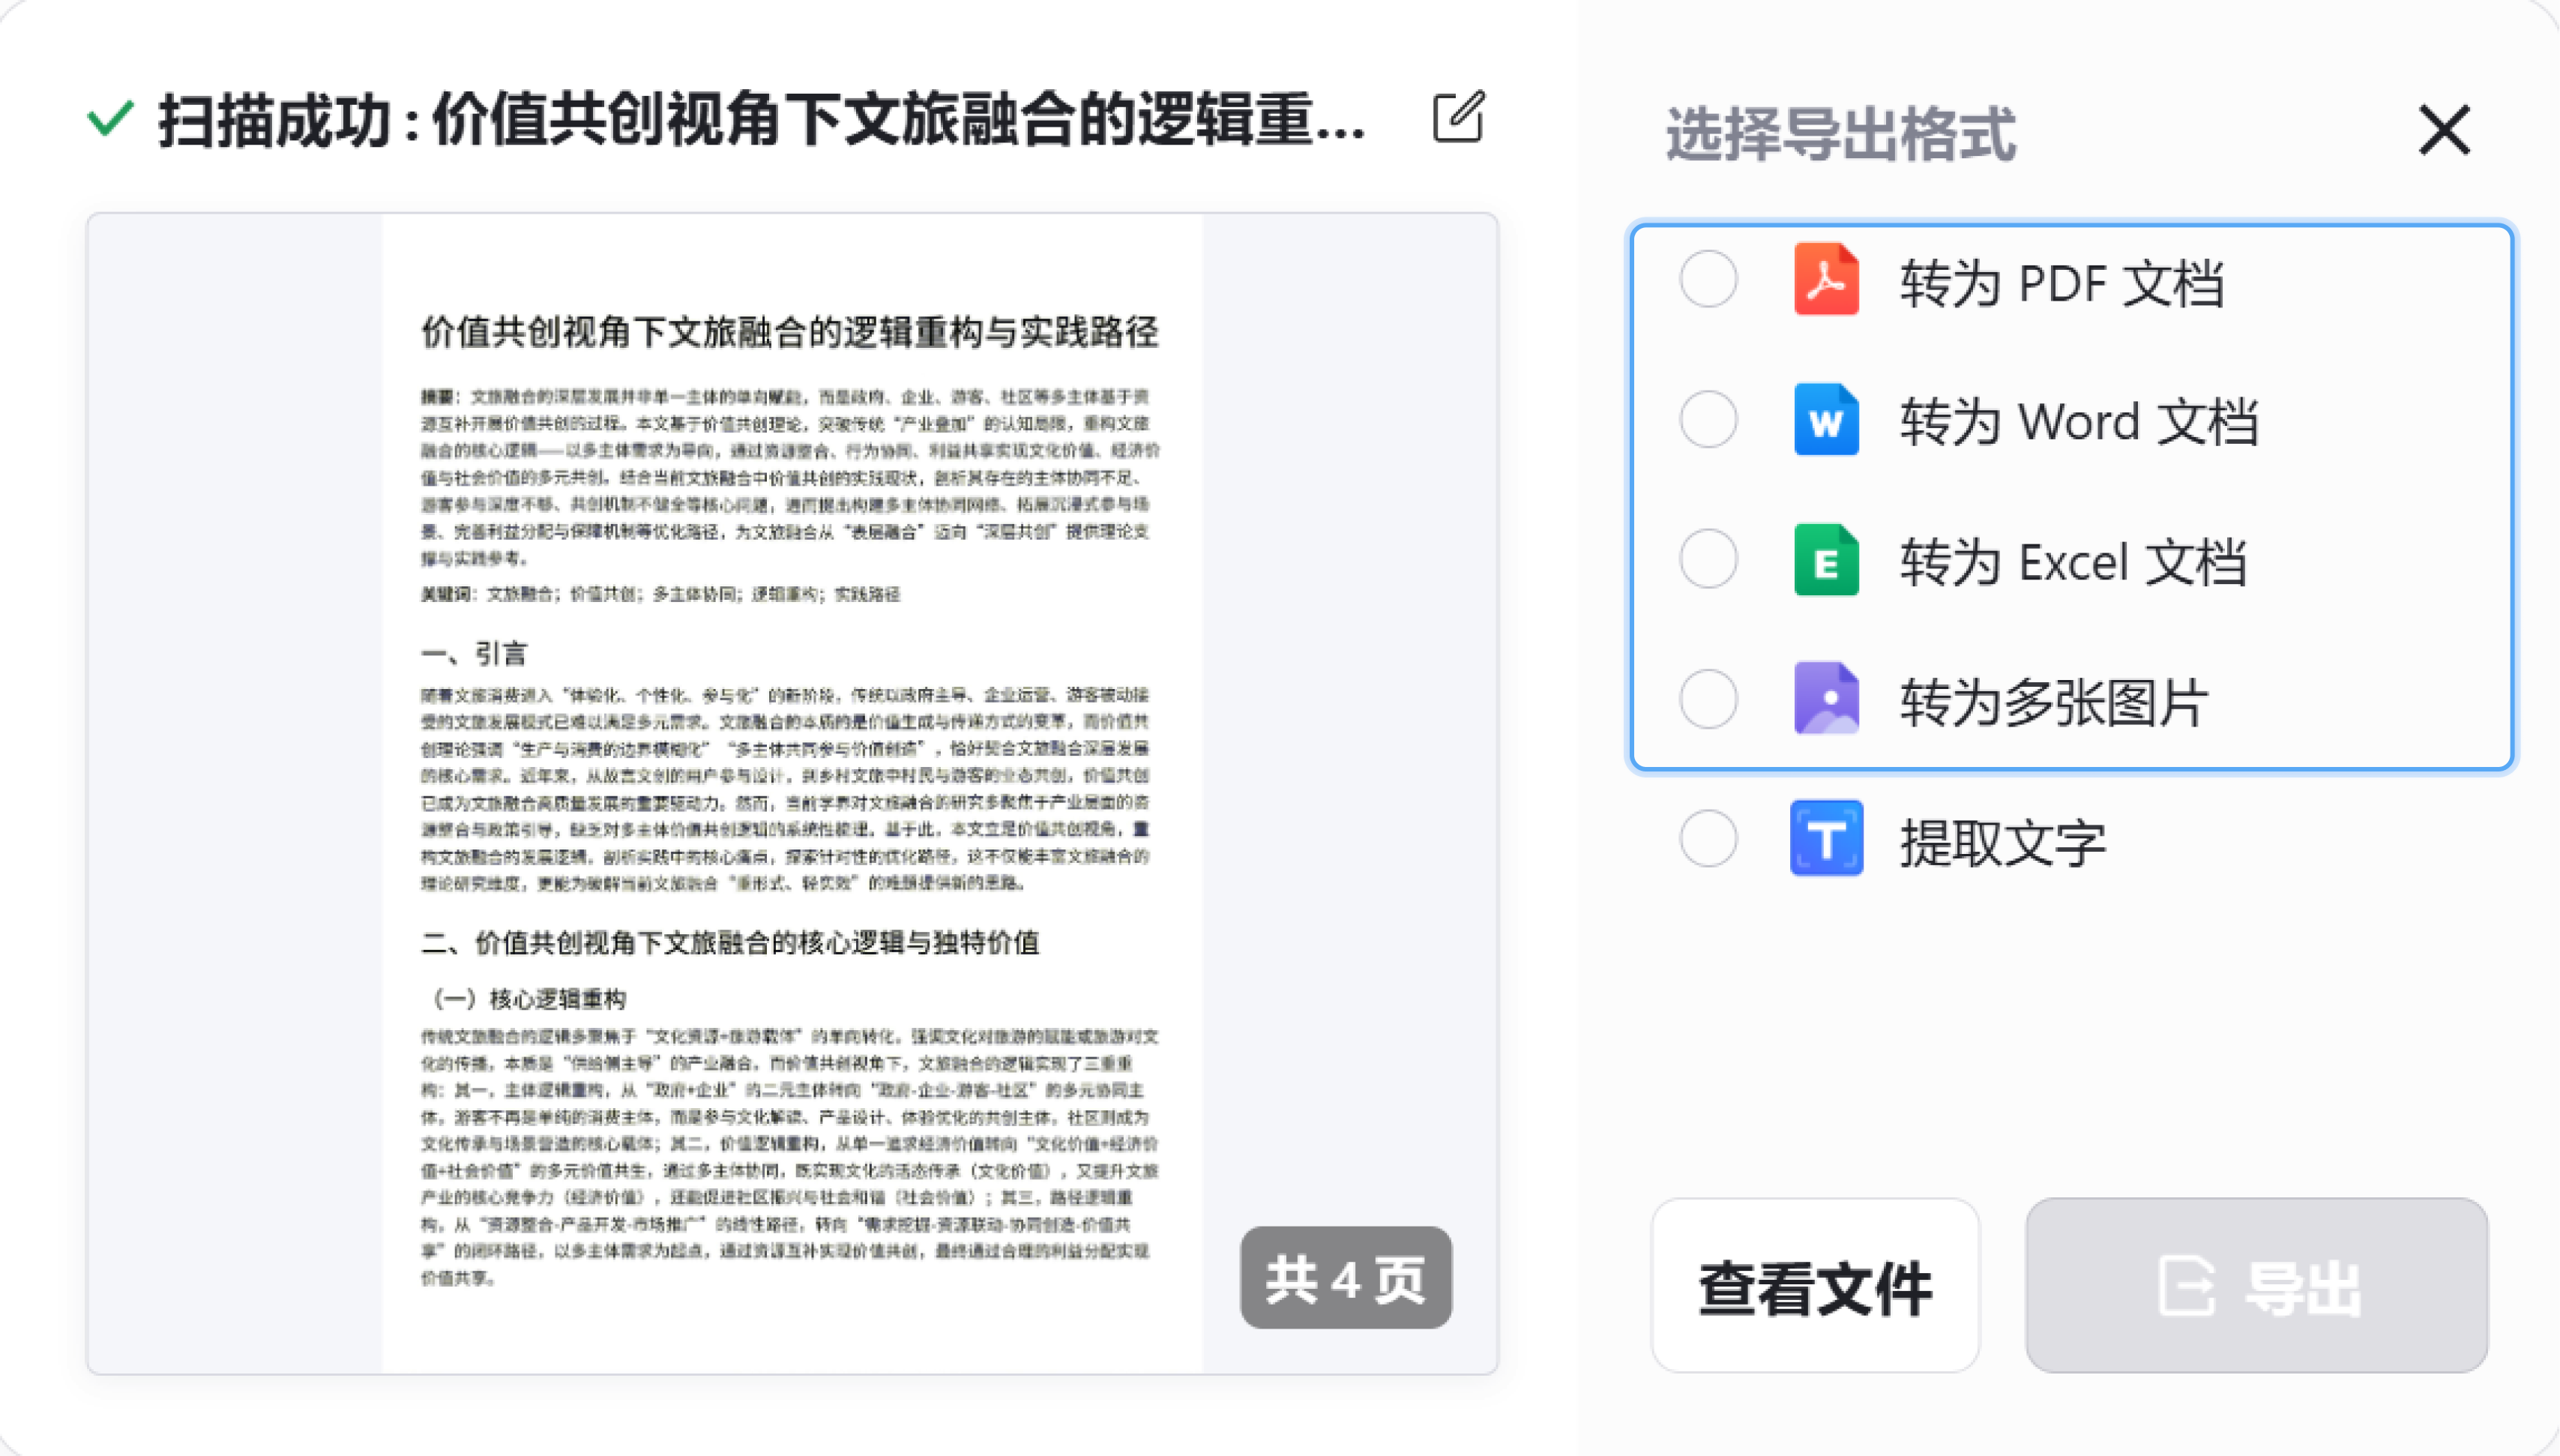Click the red PDF file icon
The width and height of the screenshot is (2560, 1456).
[1826, 279]
